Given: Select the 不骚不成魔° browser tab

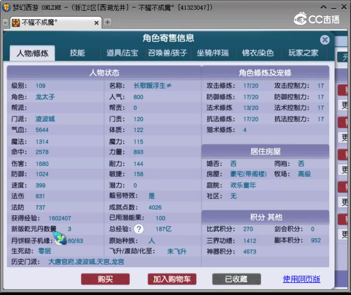Looking at the screenshot, I should 56,23.
